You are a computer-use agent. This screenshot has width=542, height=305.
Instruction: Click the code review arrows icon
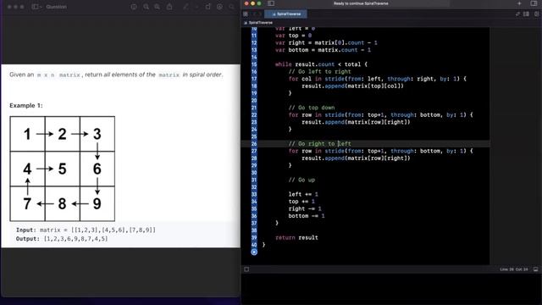click(517, 14)
